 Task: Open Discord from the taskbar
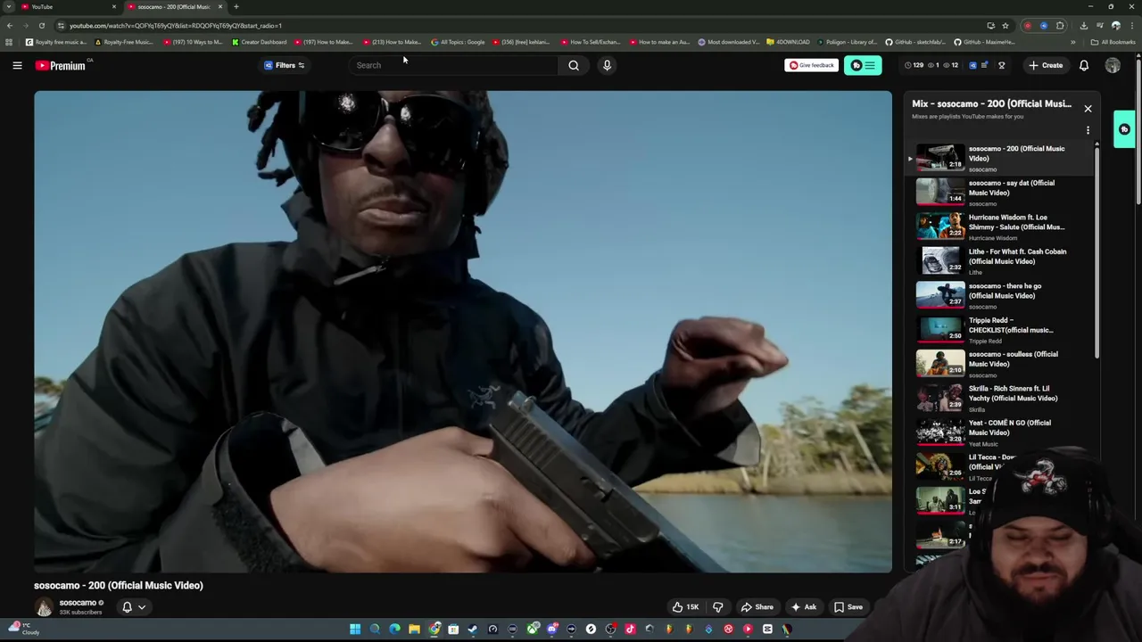pyautogui.click(x=551, y=630)
